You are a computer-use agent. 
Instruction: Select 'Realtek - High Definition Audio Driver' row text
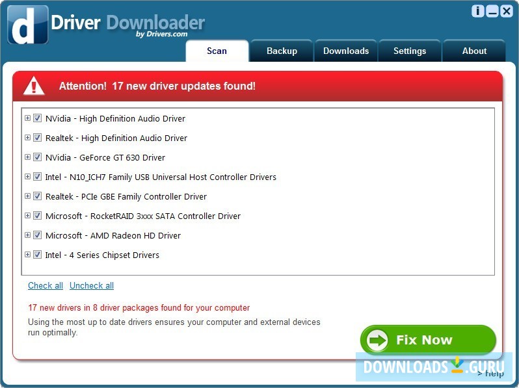(x=116, y=138)
